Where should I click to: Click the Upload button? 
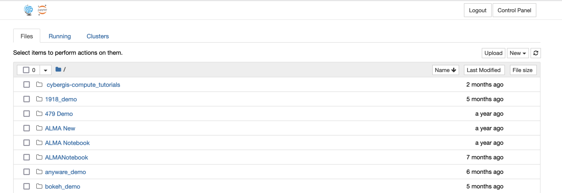tap(493, 53)
